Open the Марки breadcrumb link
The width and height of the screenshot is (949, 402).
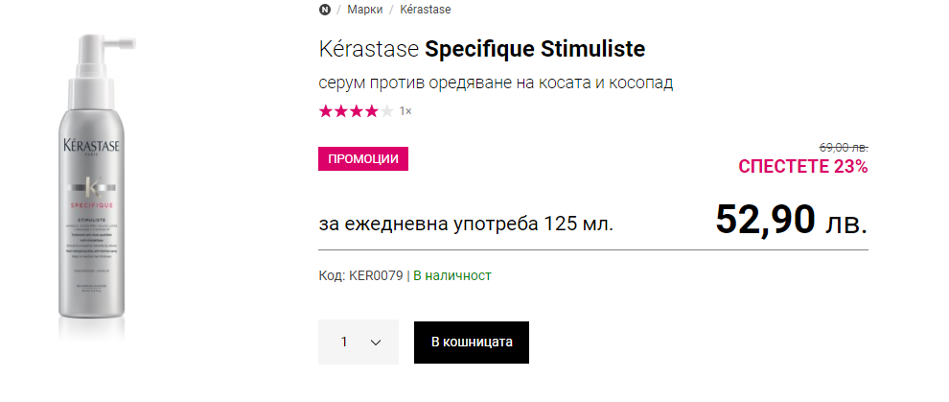coord(365,10)
